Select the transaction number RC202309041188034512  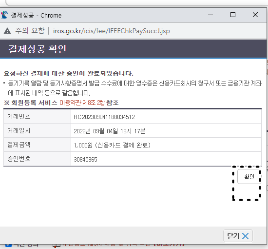(104, 117)
